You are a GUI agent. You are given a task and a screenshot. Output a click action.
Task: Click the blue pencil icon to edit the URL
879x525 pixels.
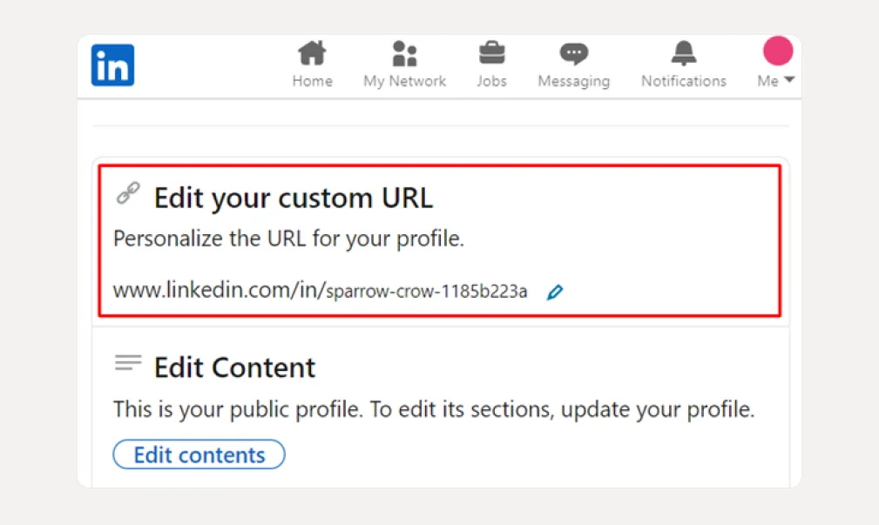tap(555, 293)
